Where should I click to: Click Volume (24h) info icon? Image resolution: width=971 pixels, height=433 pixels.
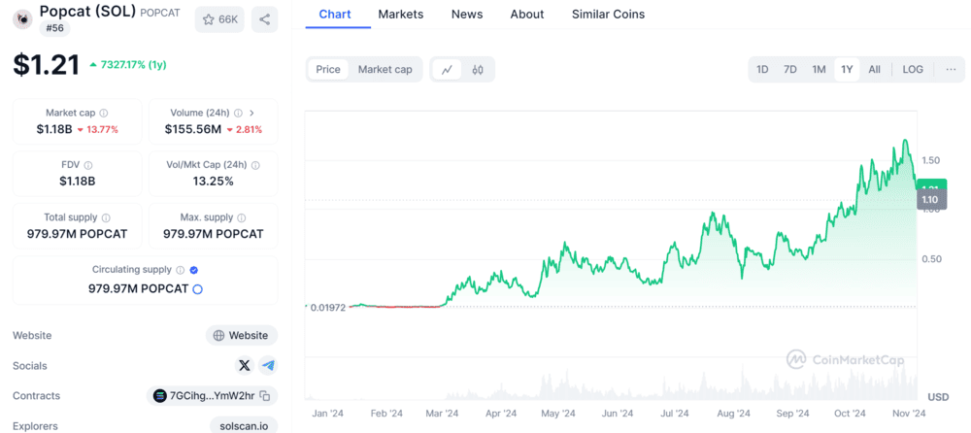coord(238,114)
